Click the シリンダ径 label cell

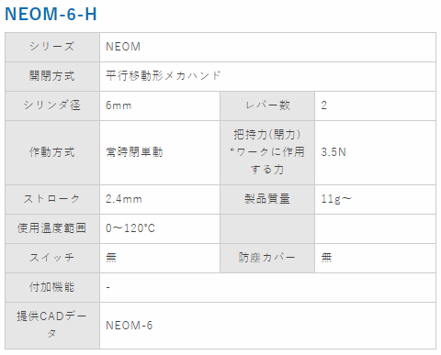tap(52, 105)
